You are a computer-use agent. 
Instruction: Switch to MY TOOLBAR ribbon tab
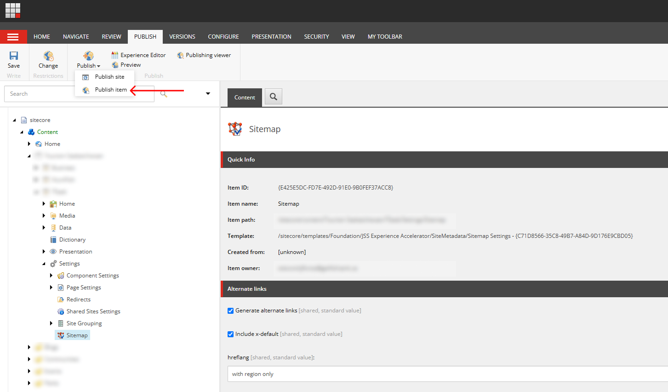click(x=385, y=37)
